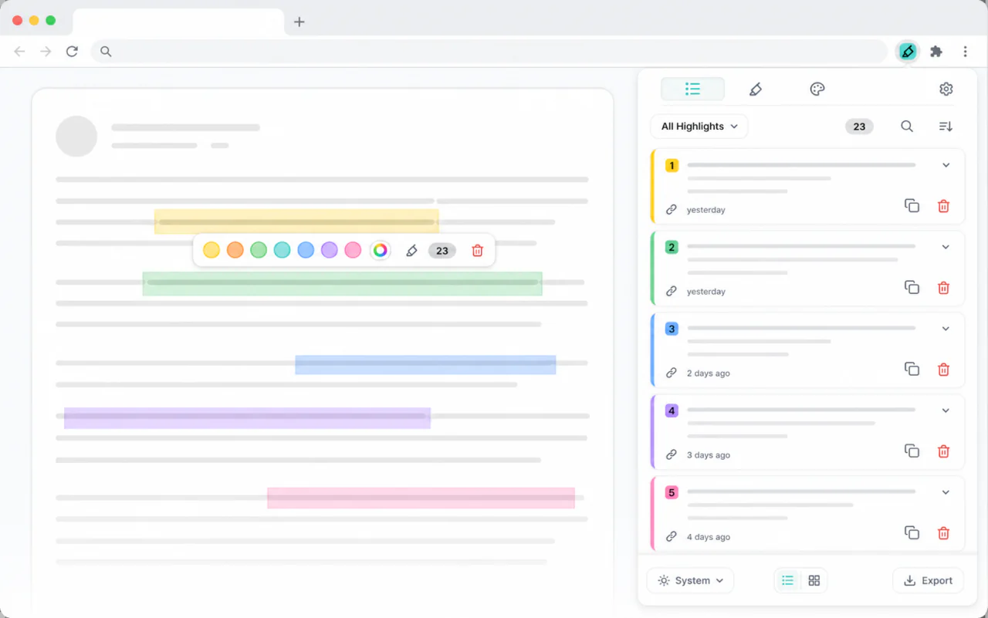Delete highlight 3 with red trash icon
988x618 pixels.
[x=943, y=370]
